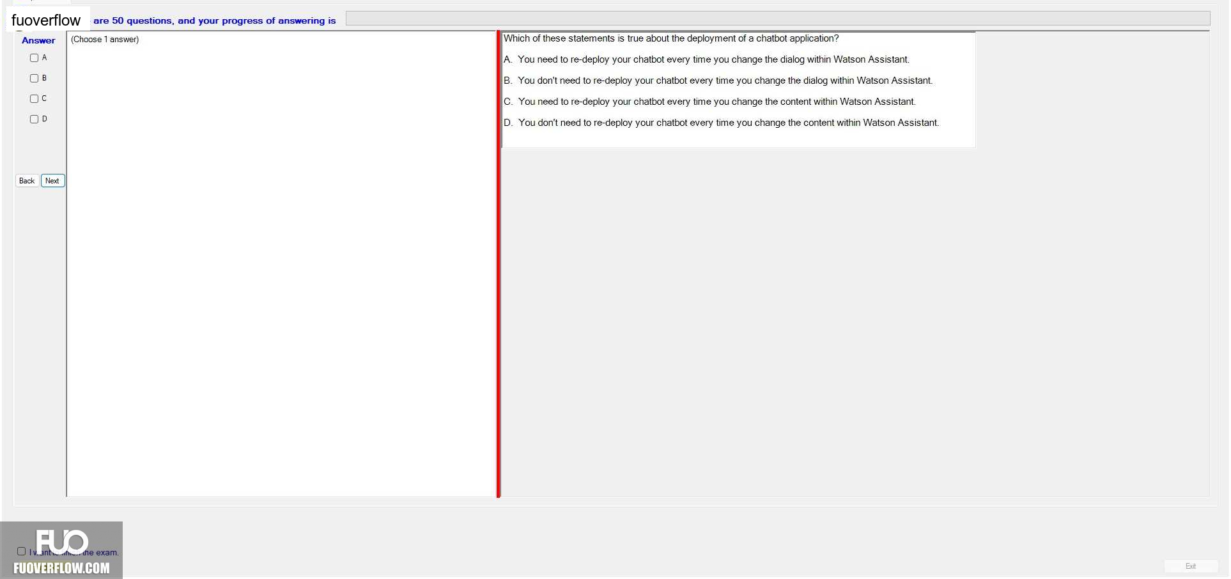This screenshot has height=579, width=1231.
Task: Tick the finish exam checkbox
Action: [22, 552]
